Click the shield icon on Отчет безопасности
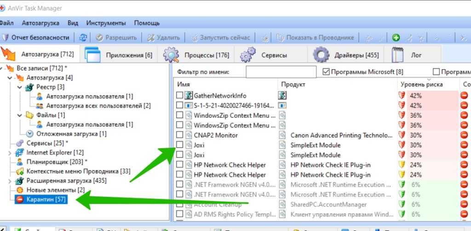 click(x=5, y=38)
